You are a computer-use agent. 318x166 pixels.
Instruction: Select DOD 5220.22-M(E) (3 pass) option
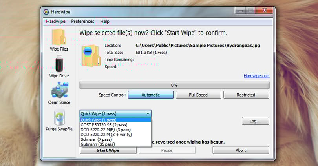click(115, 130)
